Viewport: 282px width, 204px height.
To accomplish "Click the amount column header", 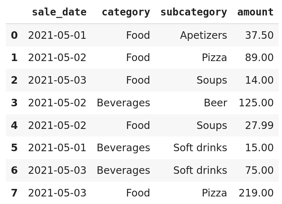I will 255,12.
